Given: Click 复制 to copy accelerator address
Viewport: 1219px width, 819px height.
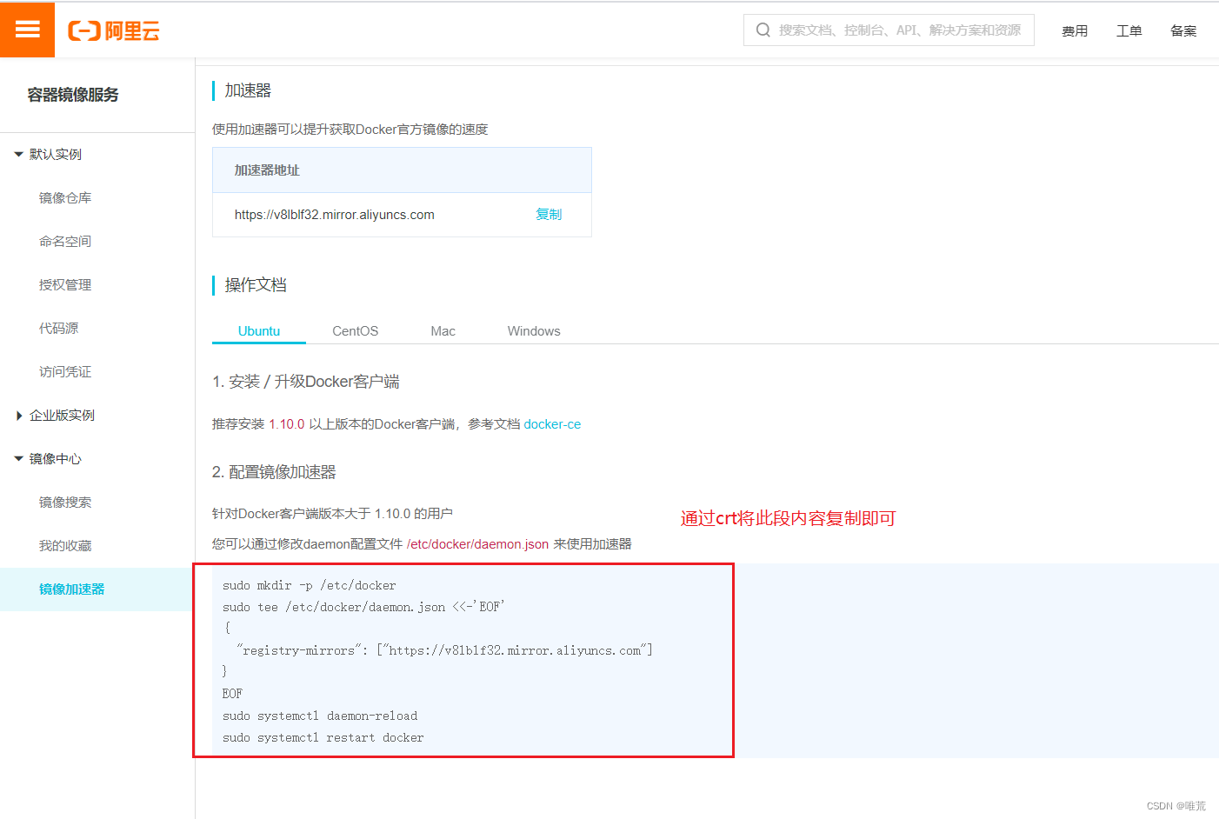Looking at the screenshot, I should tap(549, 214).
